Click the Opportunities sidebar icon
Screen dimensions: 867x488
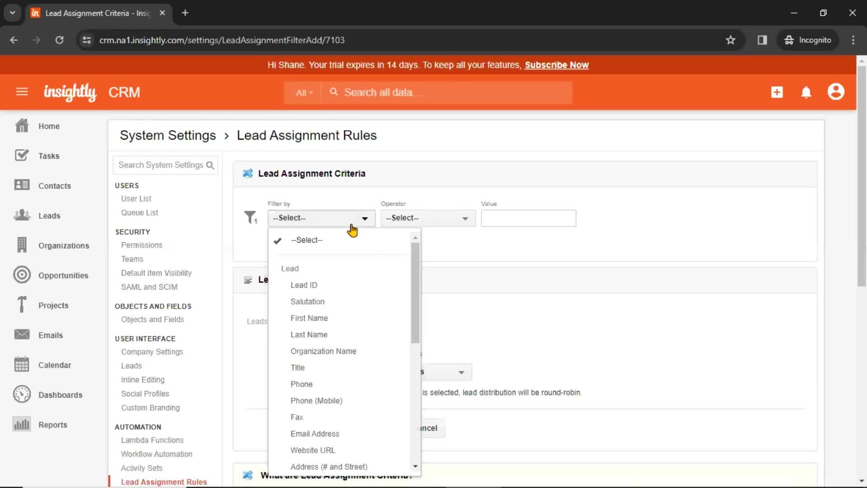pyautogui.click(x=21, y=275)
